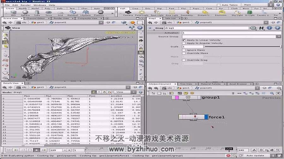Image resolution: width=284 pixels, height=159 pixels.
Task: Expand the network editor path dropdown
Action: (x=257, y=88)
